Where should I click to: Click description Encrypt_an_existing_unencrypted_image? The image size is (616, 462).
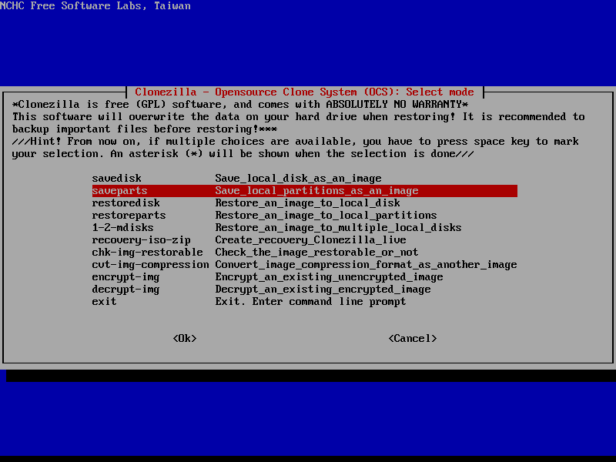coord(330,277)
